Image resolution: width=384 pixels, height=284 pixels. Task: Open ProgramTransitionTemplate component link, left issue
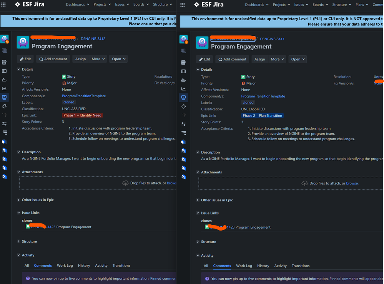[x=84, y=96]
